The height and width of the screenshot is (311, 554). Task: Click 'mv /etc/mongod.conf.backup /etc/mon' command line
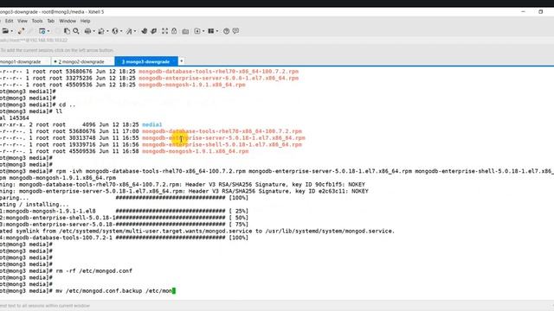[x=113, y=291]
